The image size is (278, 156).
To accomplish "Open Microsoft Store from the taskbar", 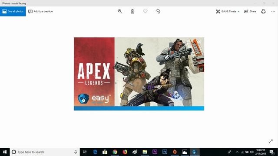I will (105, 152).
